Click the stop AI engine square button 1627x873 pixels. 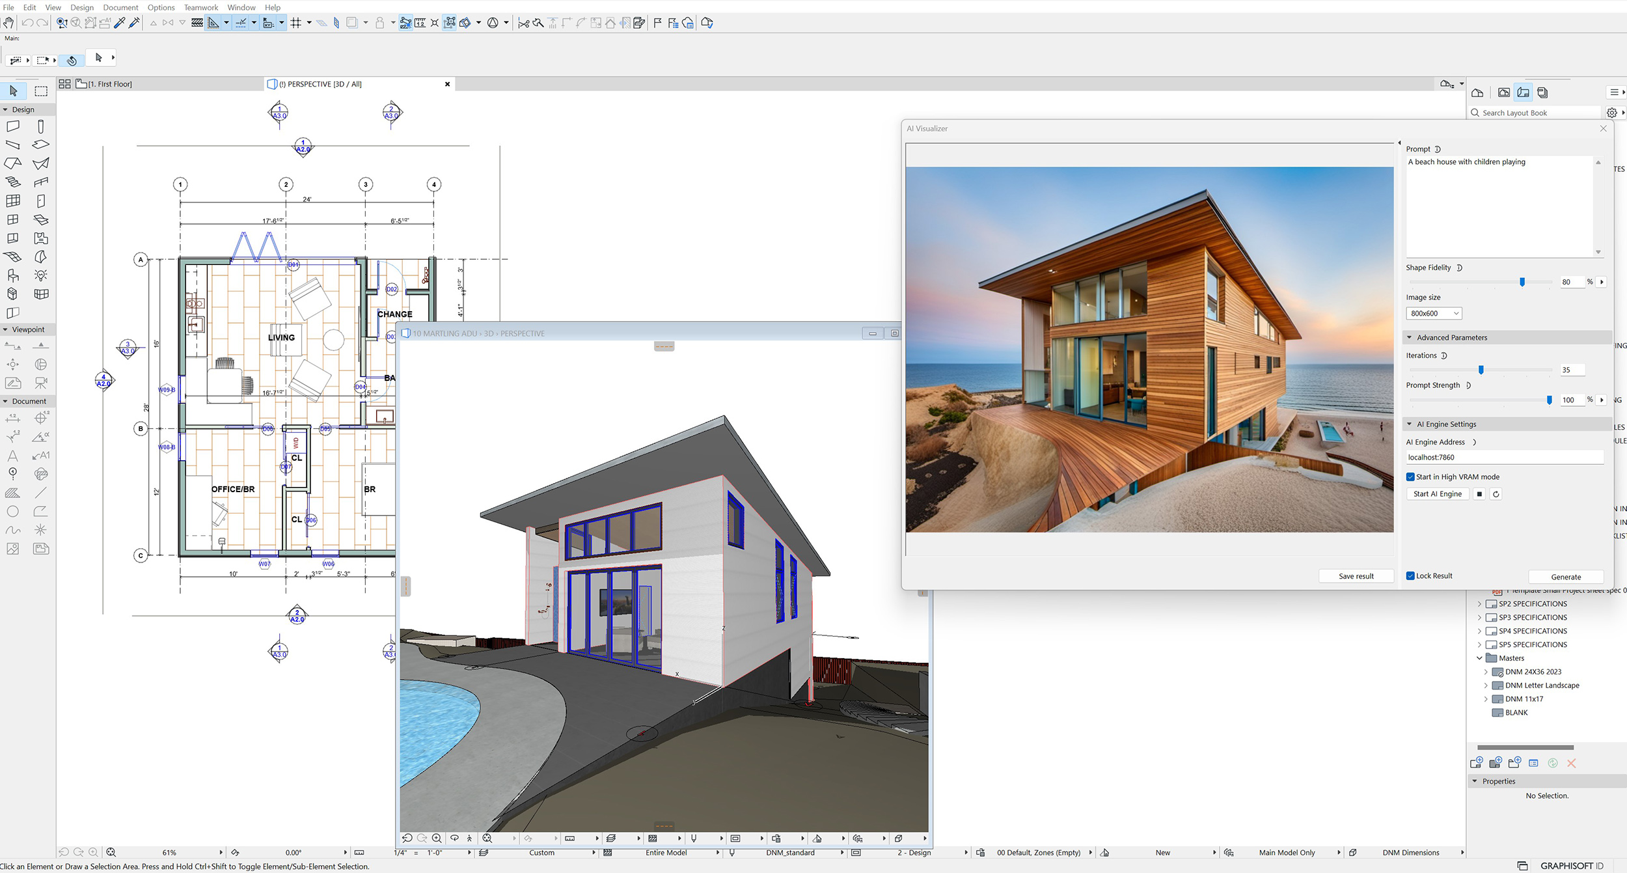click(x=1479, y=493)
